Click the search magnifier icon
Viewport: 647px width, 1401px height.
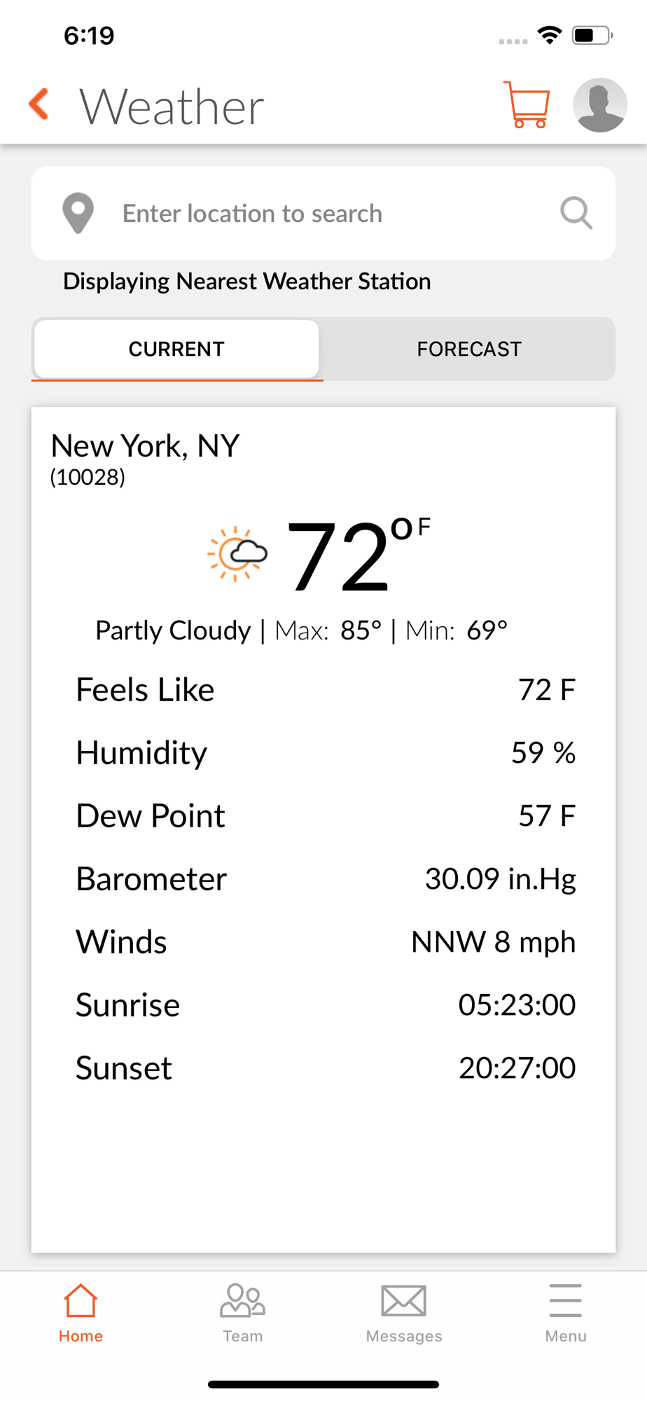pos(576,213)
